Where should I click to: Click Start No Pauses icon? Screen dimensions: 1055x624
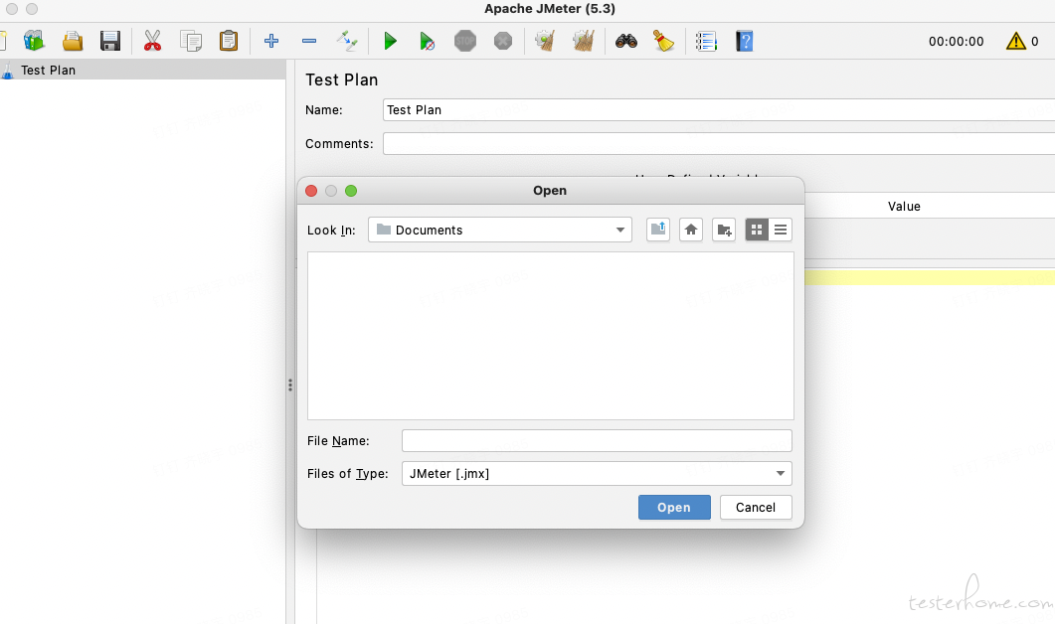tap(427, 41)
